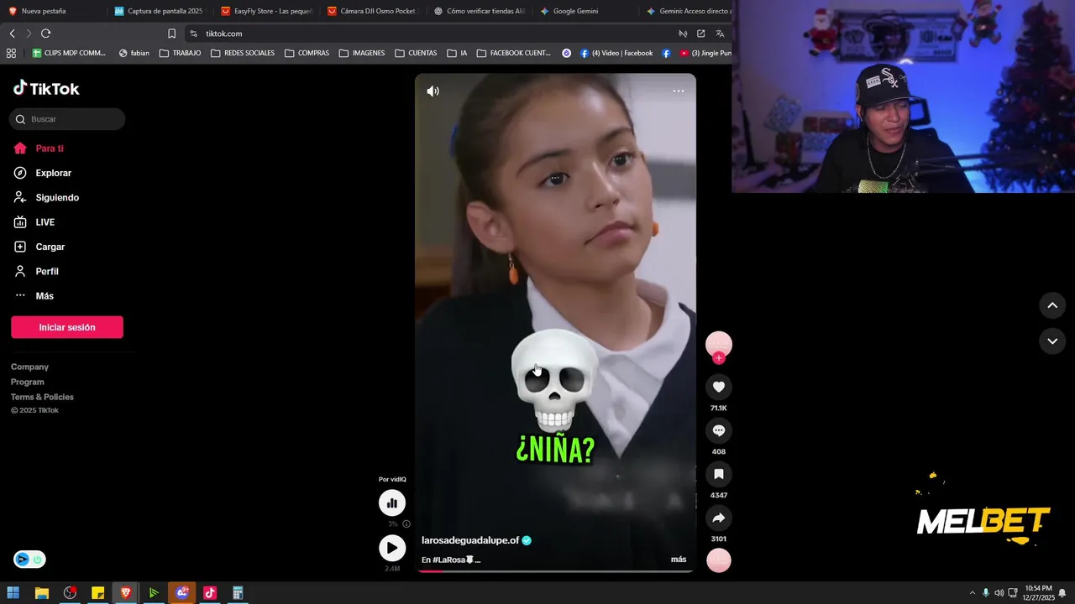Seek on the video progress bar
1075x604 pixels.
[555, 571]
